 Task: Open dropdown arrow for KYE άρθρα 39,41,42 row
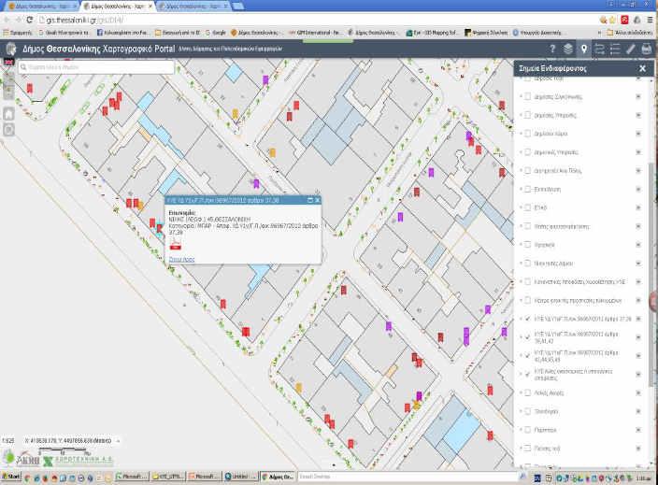tap(638, 337)
